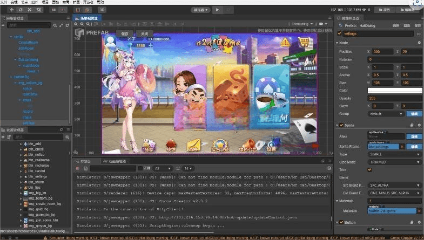Screen dimensions: 424x240
Task: Clear the Sprite Frame btn_settings reference
Action: click(x=402, y=147)
